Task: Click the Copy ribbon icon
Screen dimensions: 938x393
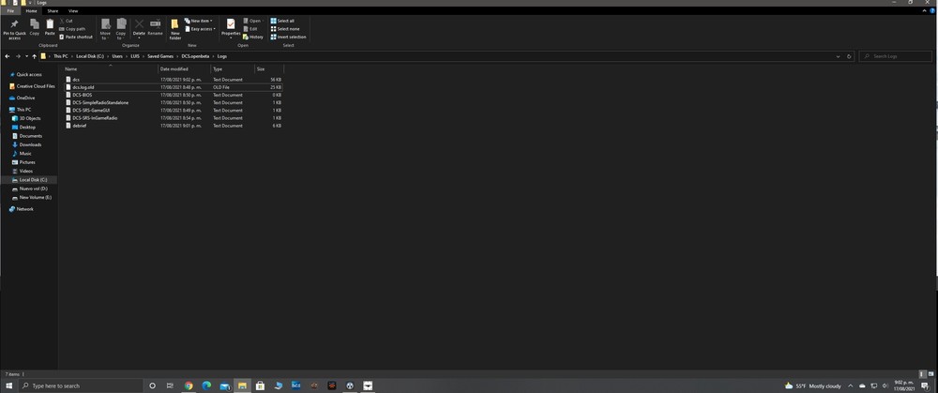Action: coord(35,27)
